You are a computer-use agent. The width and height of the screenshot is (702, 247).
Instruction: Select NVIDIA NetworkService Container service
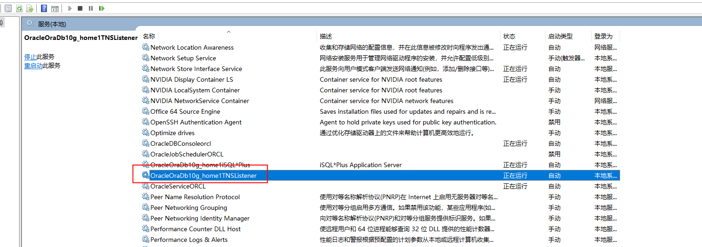[x=200, y=101]
